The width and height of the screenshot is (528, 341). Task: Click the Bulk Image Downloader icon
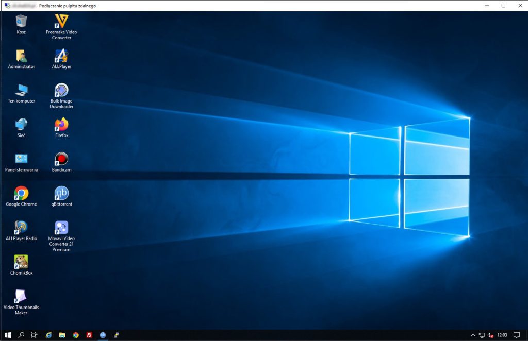[61, 90]
